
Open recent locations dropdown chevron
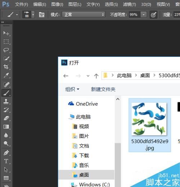click(x=88, y=76)
